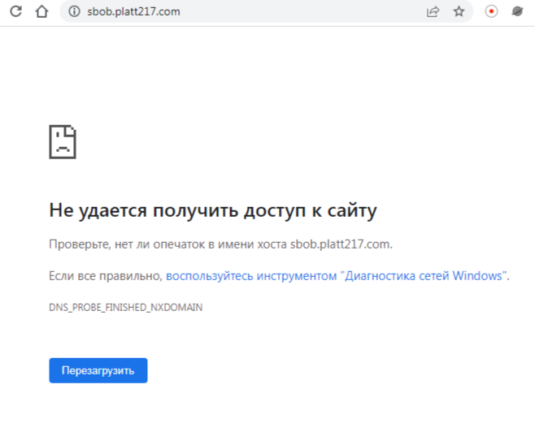
Task: Click the sbob.platt217.com address bar
Action: click(x=266, y=11)
